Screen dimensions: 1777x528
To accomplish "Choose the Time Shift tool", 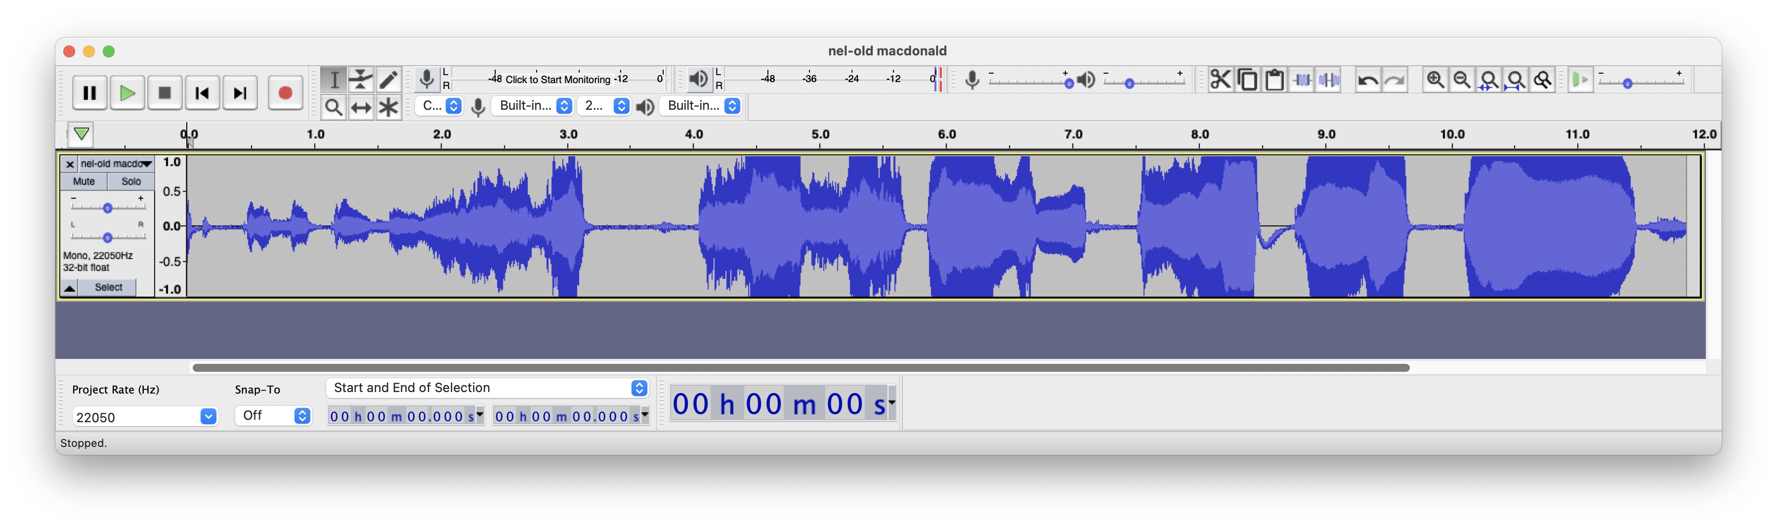I will (x=361, y=107).
